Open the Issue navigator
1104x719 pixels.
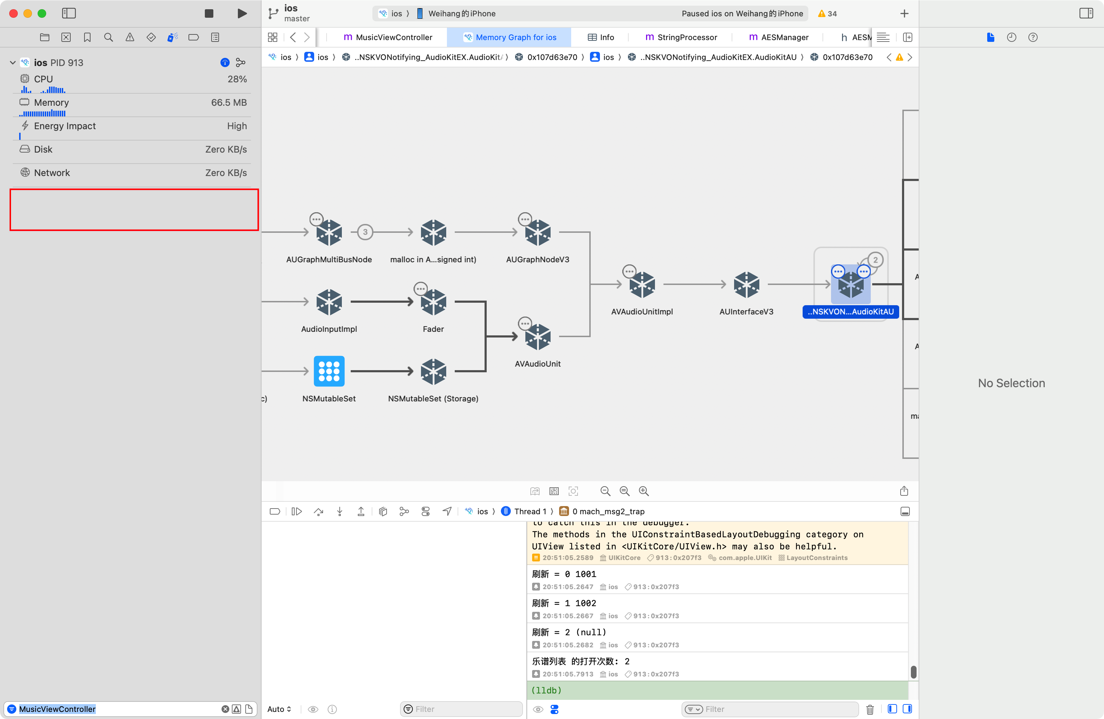130,37
